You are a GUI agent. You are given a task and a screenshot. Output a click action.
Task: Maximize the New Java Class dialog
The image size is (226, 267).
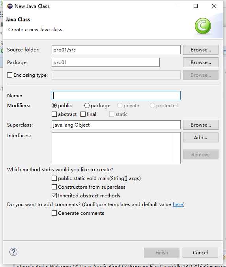point(196,6)
